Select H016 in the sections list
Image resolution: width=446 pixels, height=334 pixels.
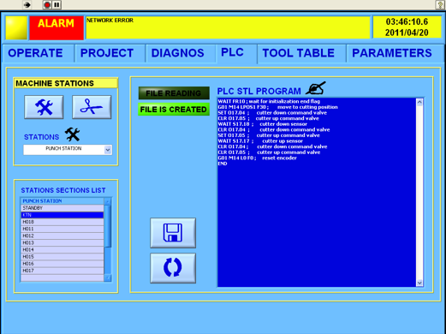coord(62,264)
